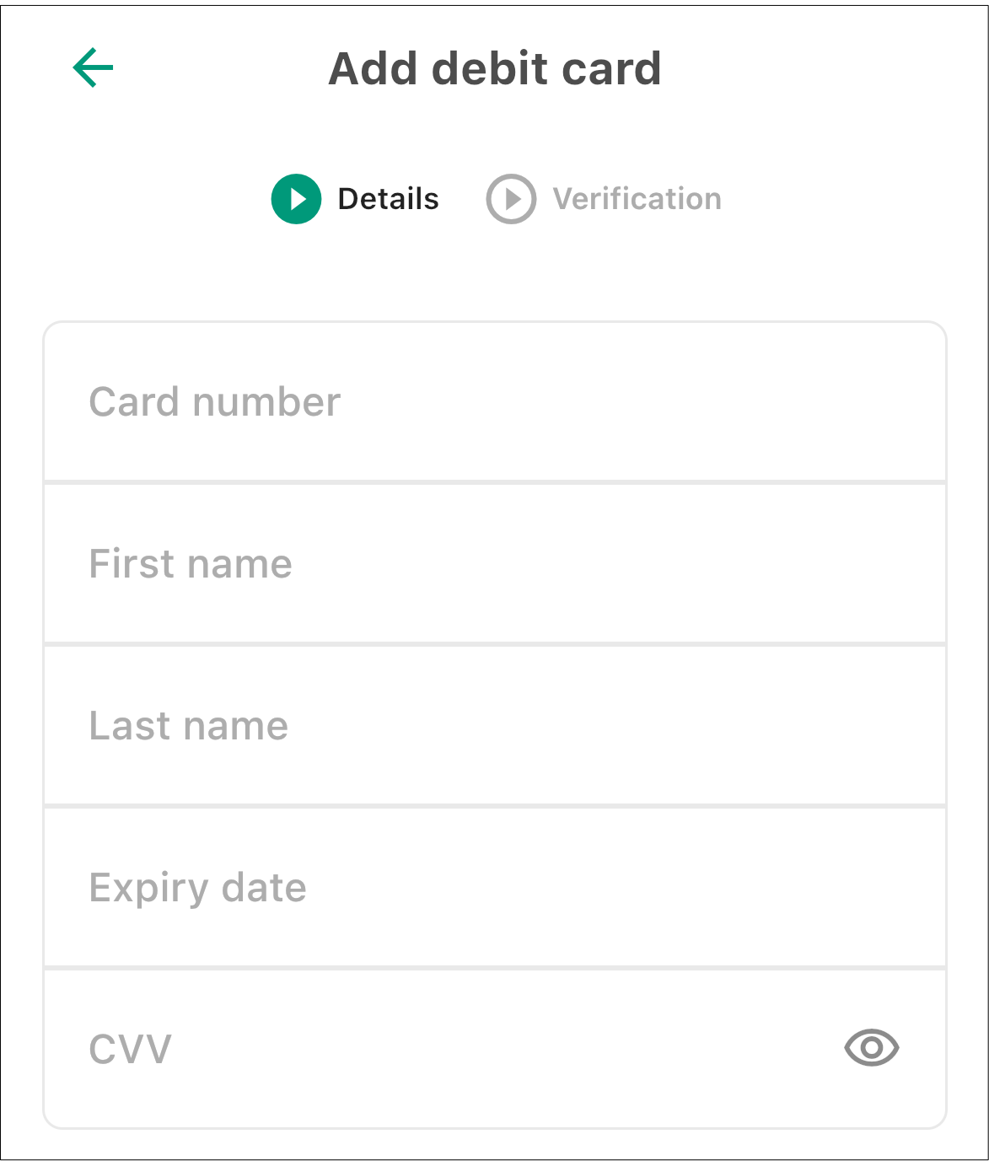Toggle CVV visibility on

point(872,1048)
